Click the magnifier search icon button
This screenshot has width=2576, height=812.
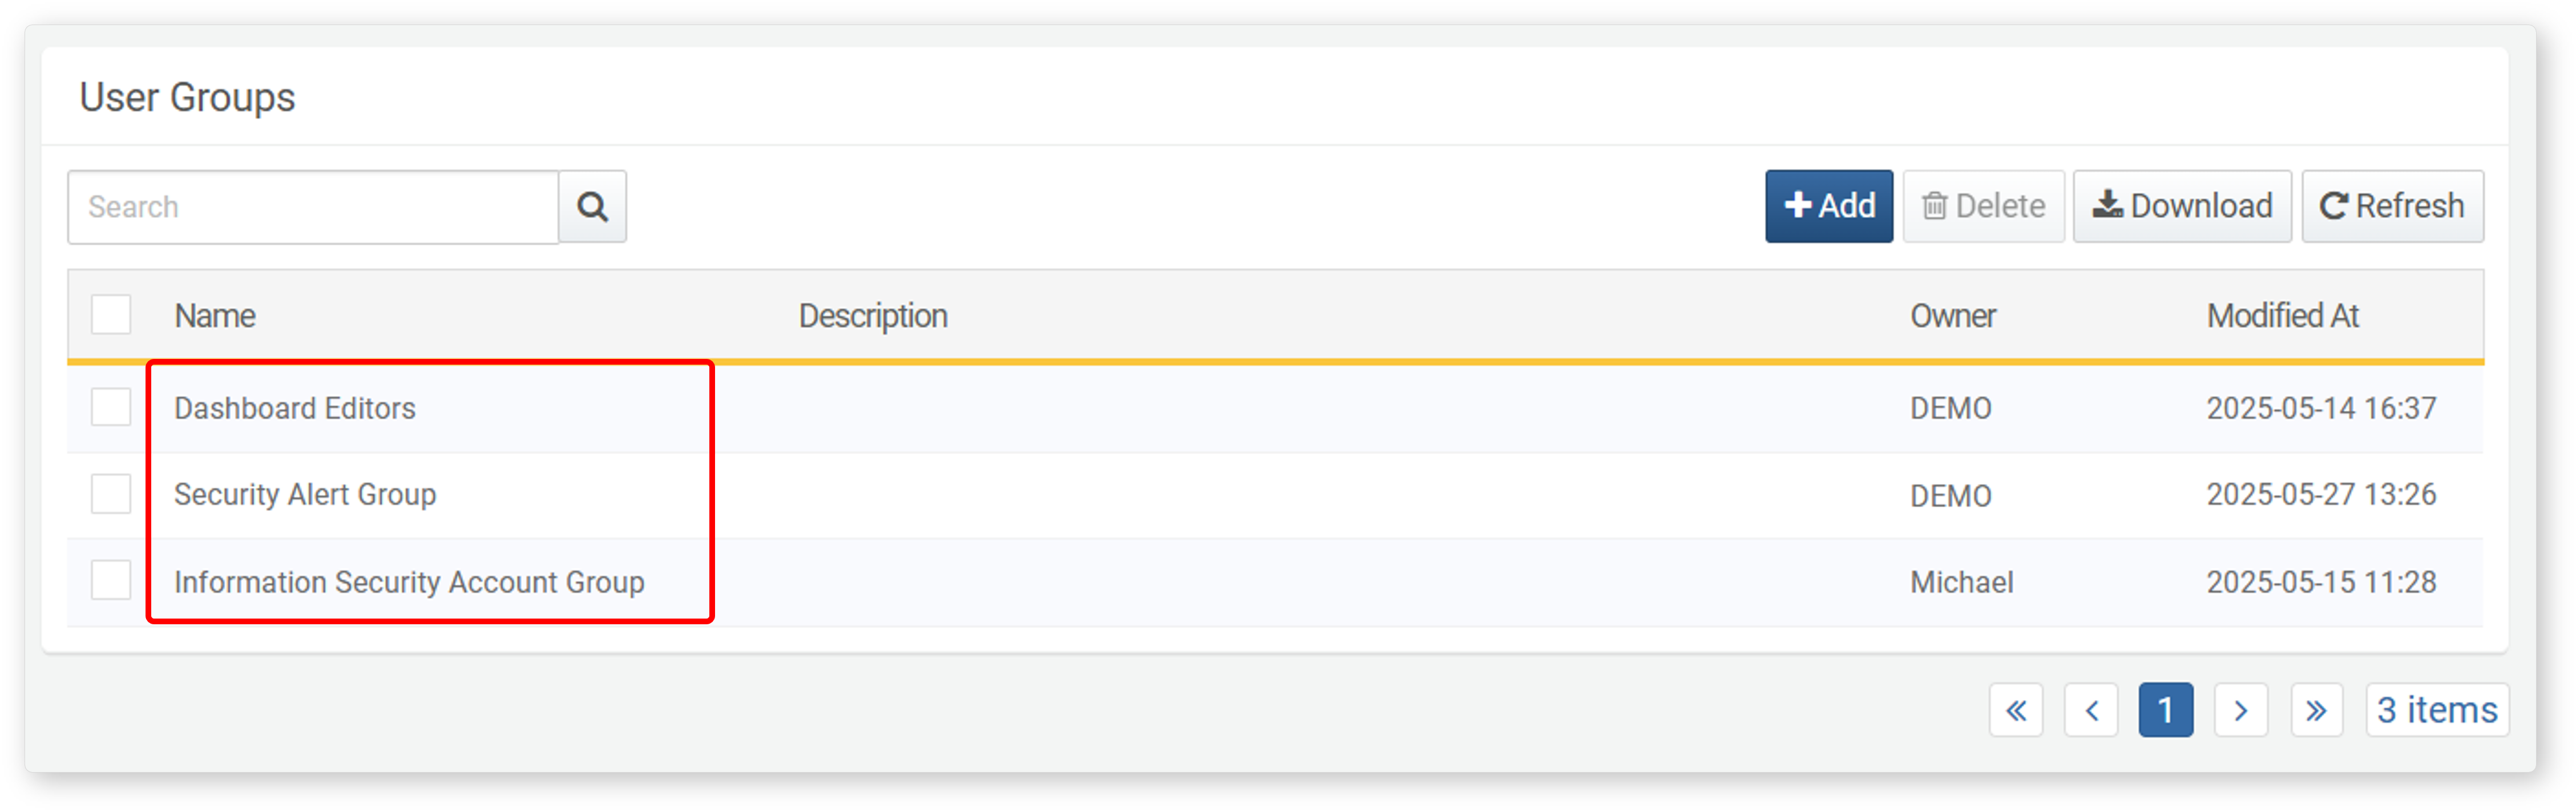[592, 206]
